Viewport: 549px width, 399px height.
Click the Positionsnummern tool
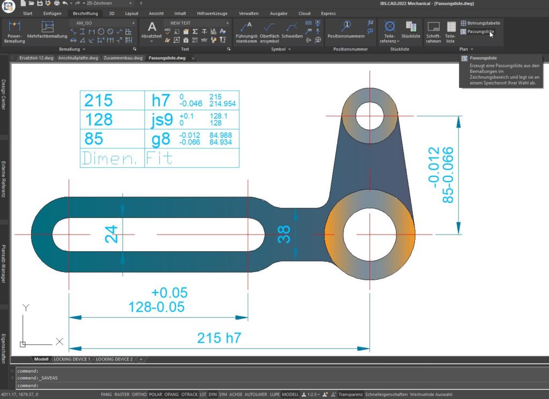pos(346,26)
